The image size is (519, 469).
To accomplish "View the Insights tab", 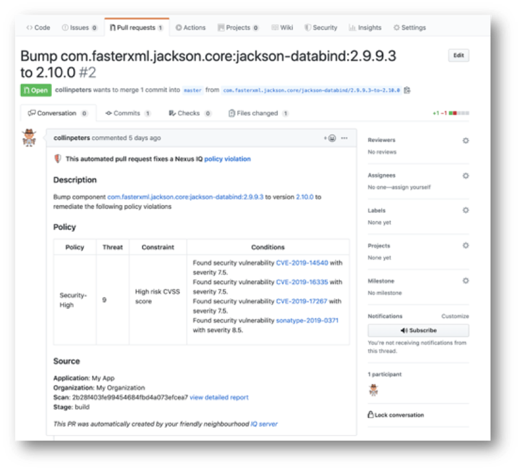I will point(365,28).
